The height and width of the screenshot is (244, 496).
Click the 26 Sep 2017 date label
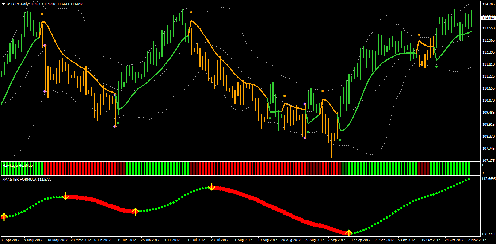(384, 240)
